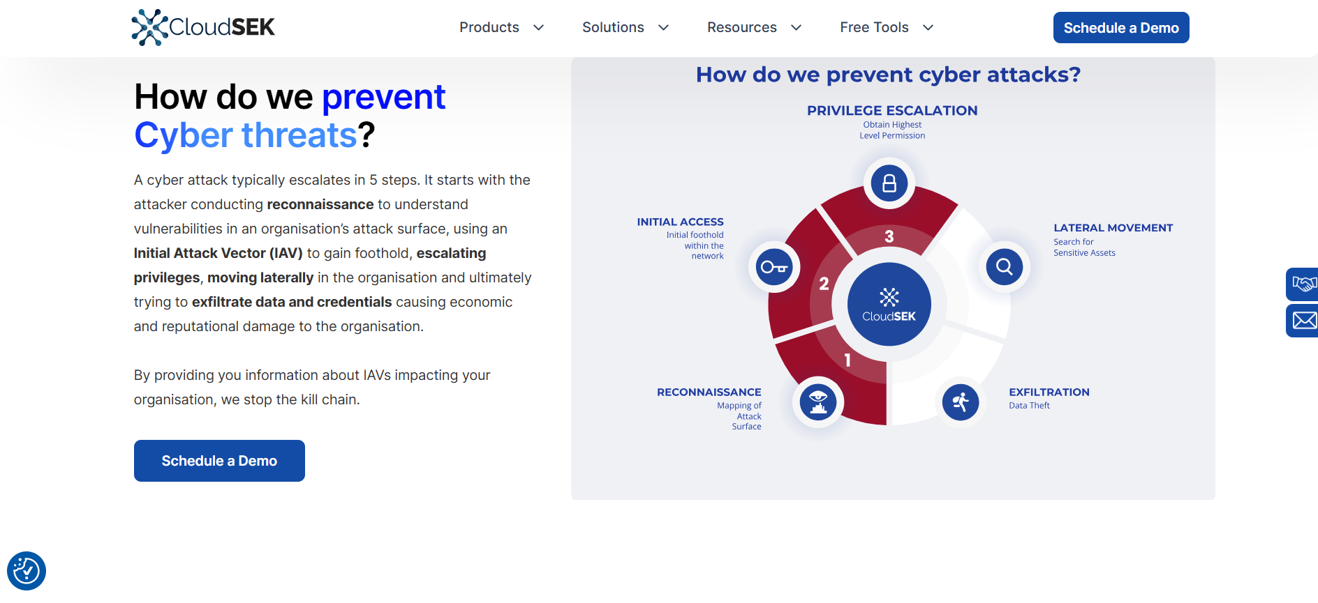Click the key Initial Access icon
The image size is (1318, 603).
pos(774,267)
